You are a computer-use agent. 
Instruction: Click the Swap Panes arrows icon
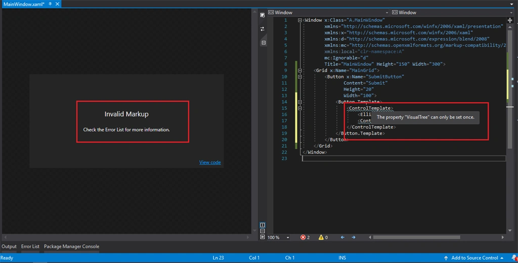(x=263, y=29)
